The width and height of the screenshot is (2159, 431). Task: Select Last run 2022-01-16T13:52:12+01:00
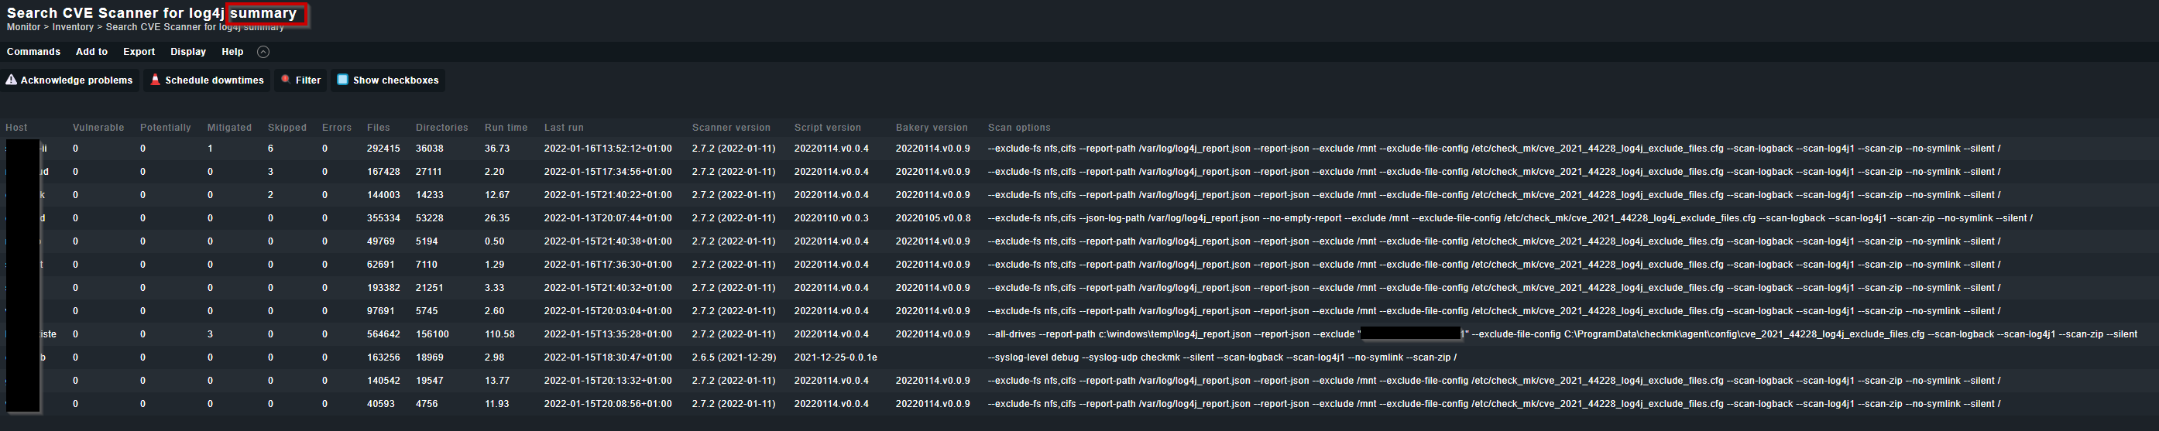608,149
